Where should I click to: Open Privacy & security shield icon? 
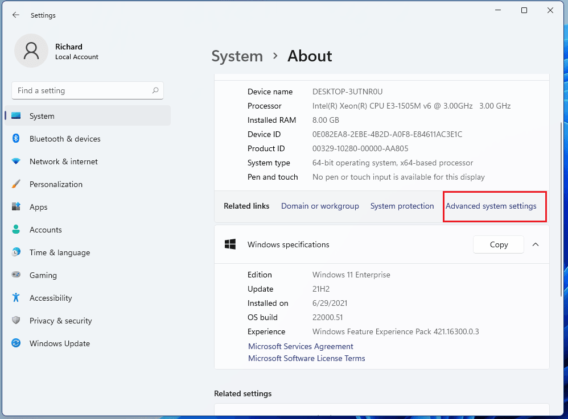coord(17,321)
